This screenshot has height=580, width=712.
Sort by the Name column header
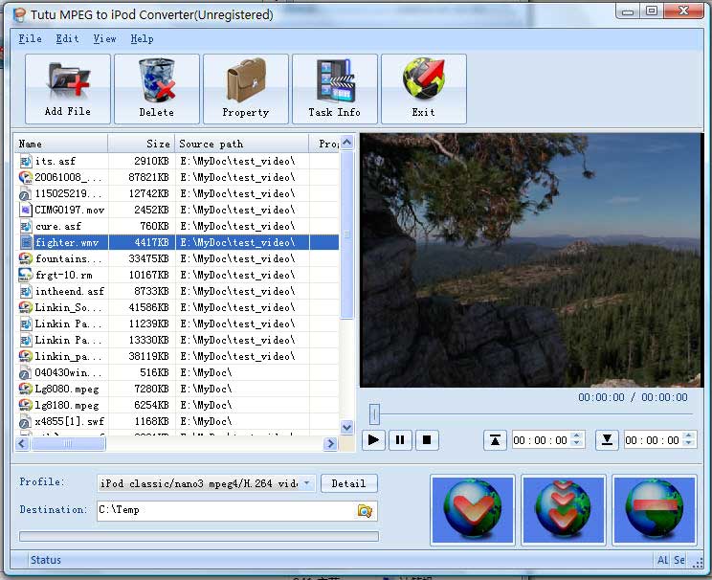pos(61,144)
